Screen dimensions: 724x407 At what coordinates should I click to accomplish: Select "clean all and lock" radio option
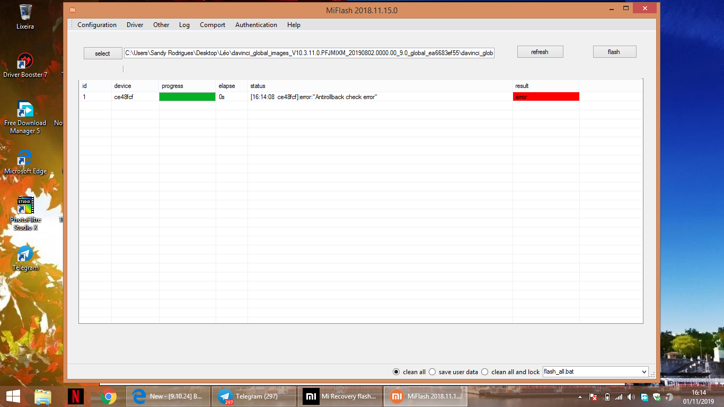[x=485, y=372]
